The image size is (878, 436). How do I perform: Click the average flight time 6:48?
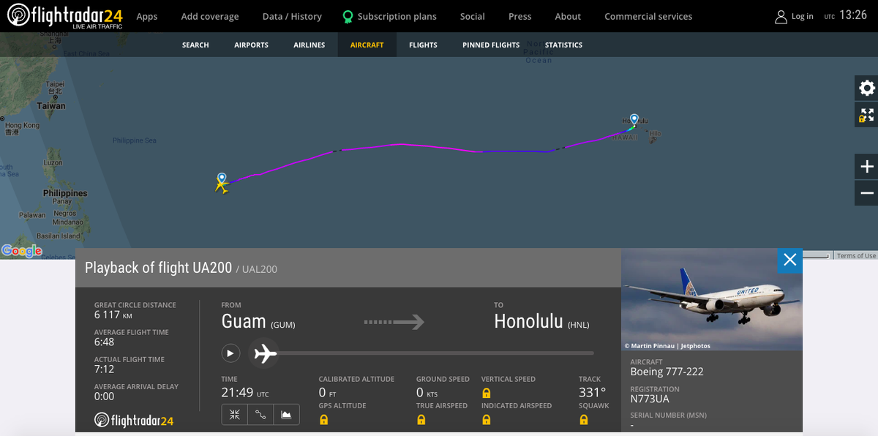point(104,342)
